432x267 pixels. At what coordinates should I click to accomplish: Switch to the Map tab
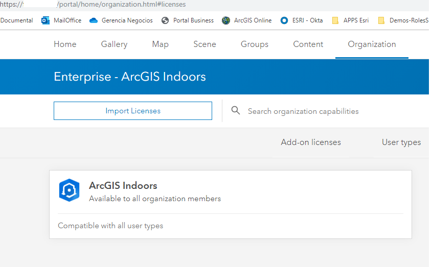click(x=161, y=44)
